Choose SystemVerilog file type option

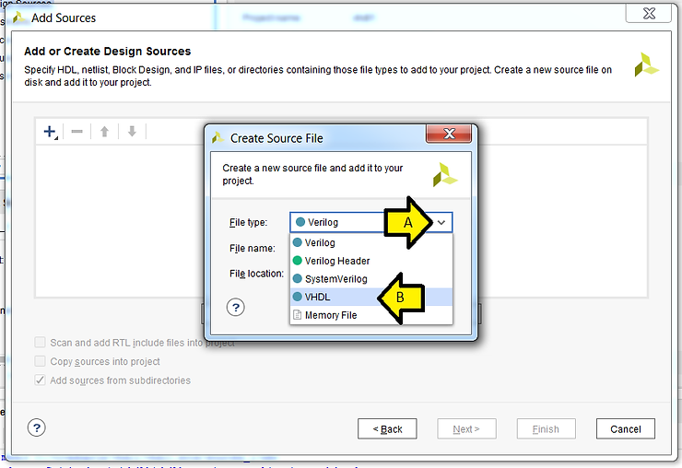pyautogui.click(x=335, y=278)
